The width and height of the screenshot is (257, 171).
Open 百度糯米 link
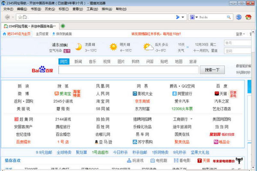tap(24, 142)
